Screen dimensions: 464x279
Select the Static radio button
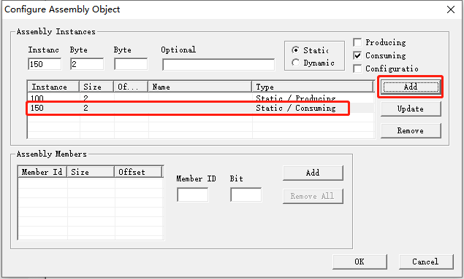(x=295, y=50)
